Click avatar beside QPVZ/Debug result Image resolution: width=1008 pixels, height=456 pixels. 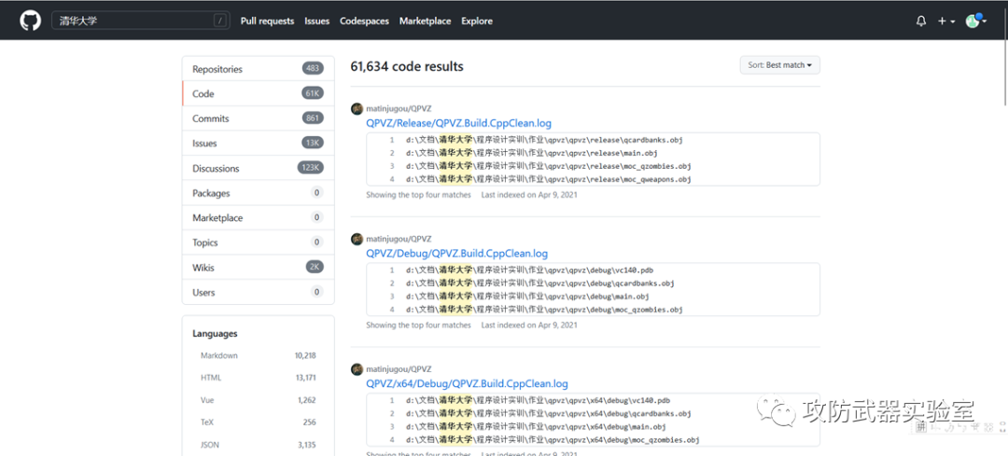click(357, 239)
